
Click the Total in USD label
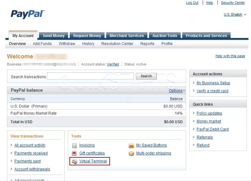point(21,122)
